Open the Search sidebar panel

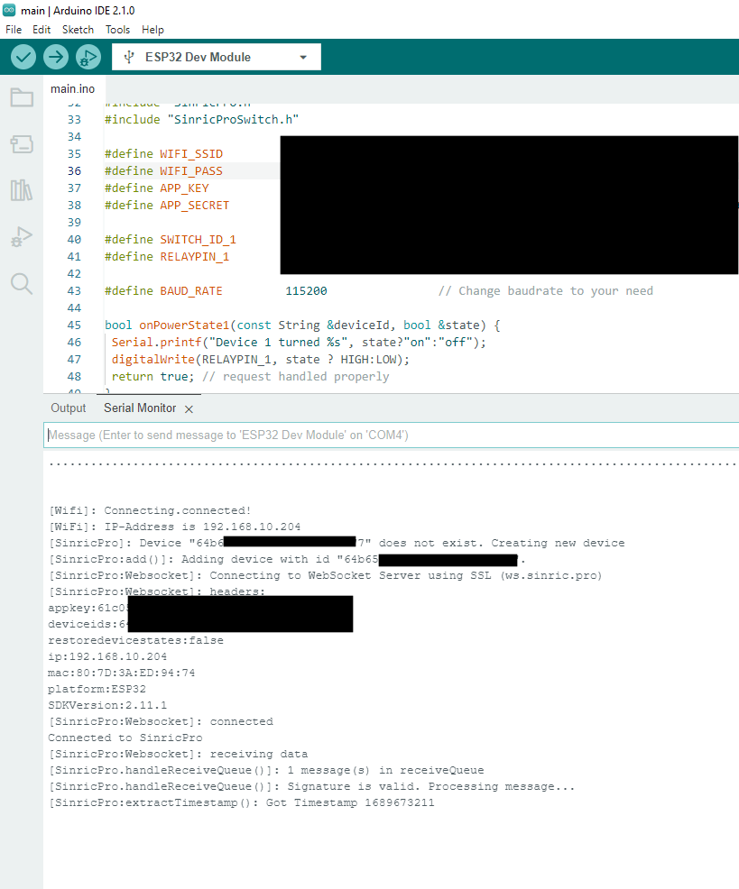[x=21, y=283]
